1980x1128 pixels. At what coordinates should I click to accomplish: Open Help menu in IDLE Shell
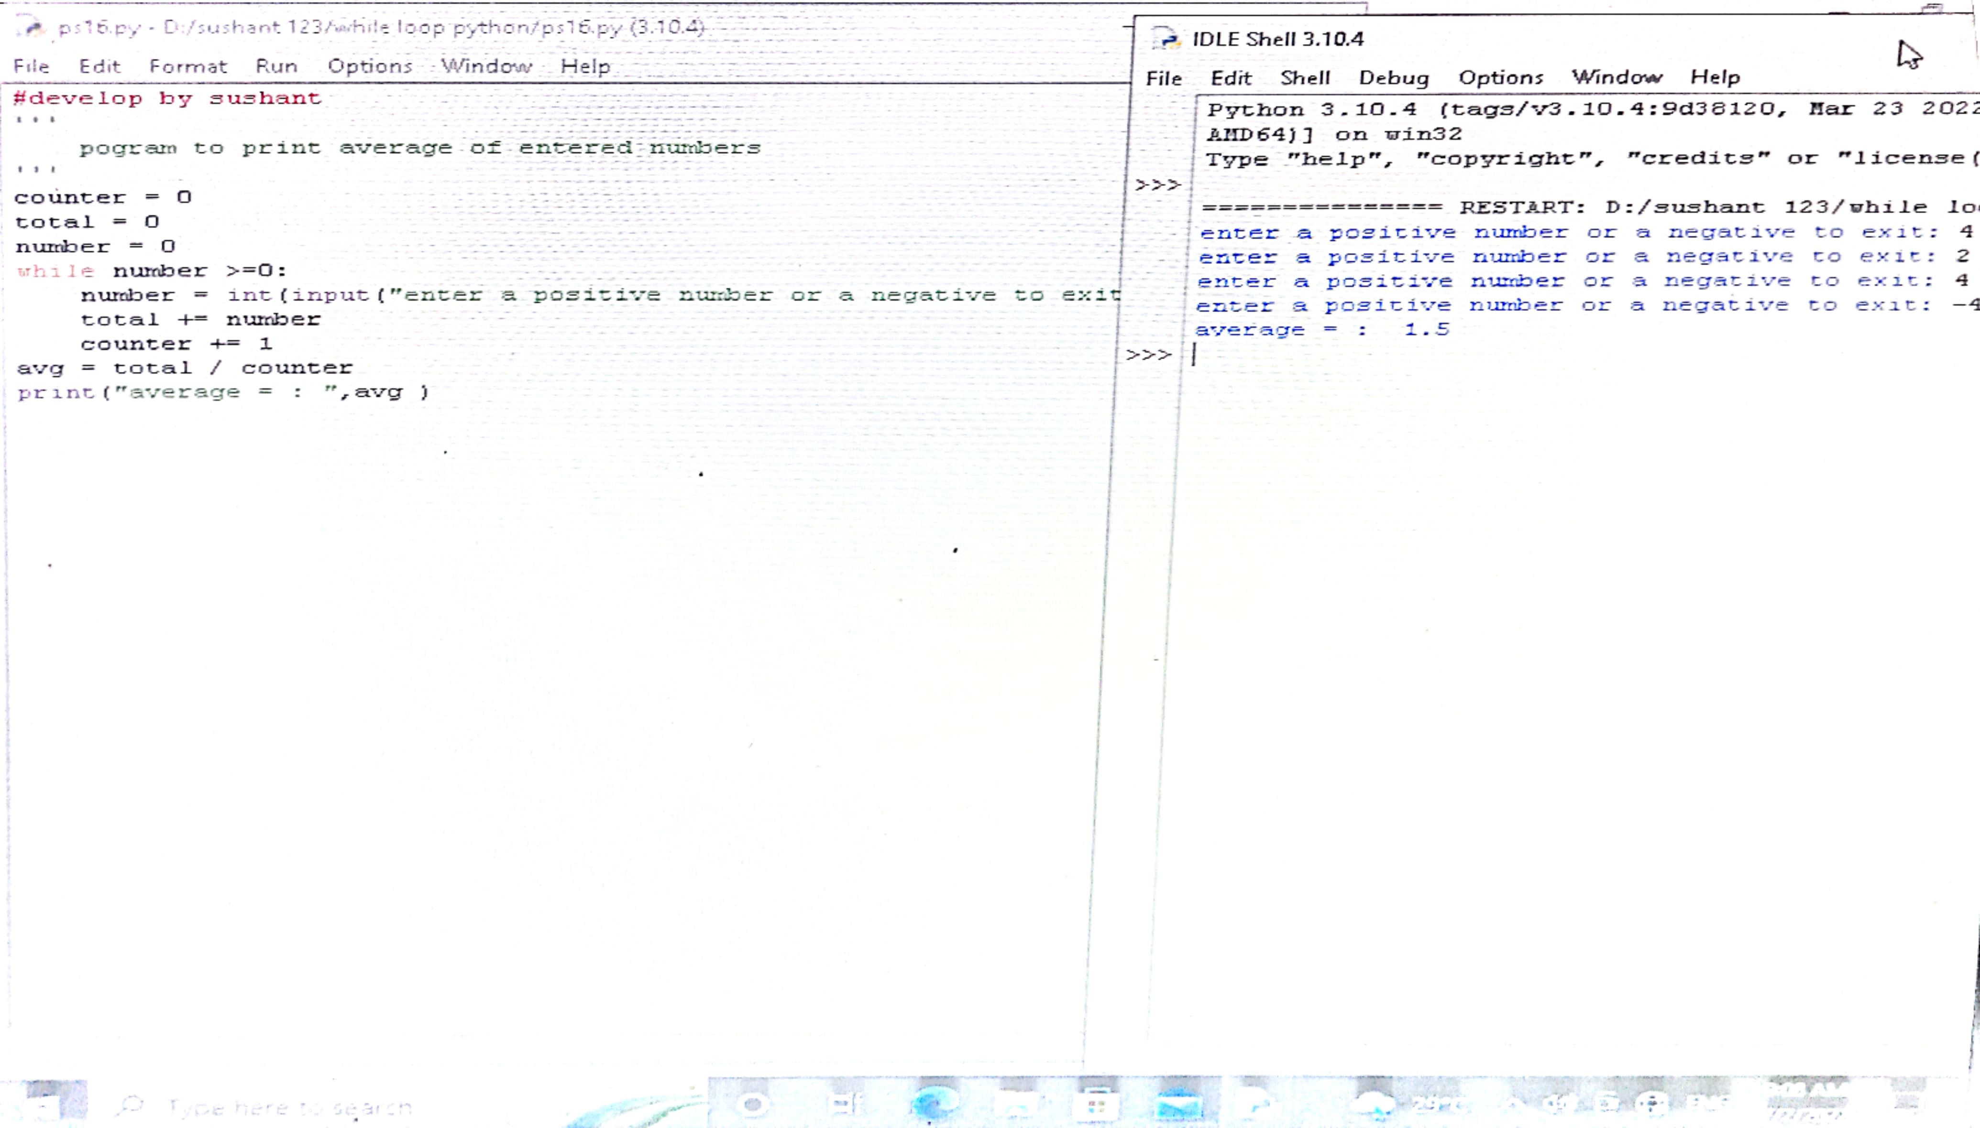click(x=1715, y=77)
